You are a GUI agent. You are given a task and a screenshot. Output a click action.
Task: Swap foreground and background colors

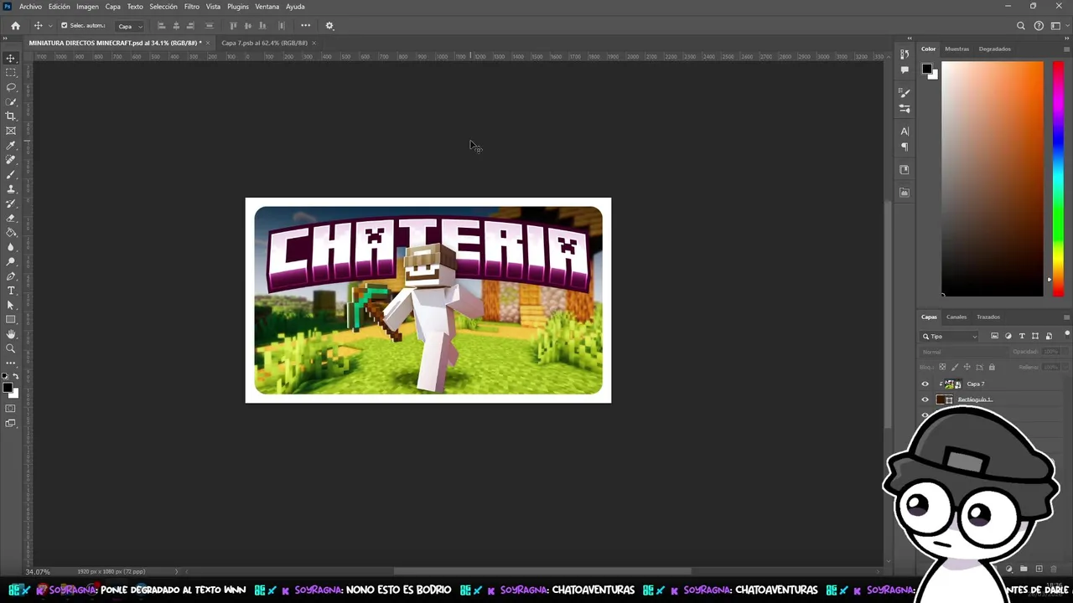pyautogui.click(x=15, y=377)
